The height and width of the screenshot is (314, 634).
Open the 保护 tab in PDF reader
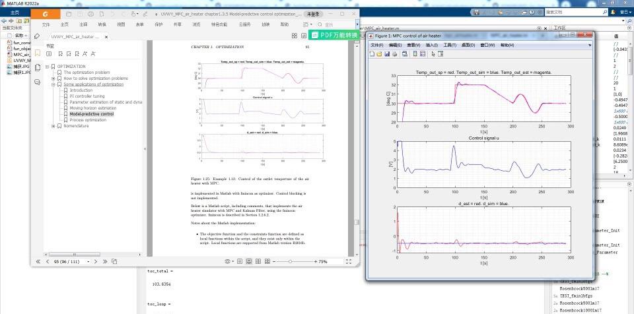point(158,24)
